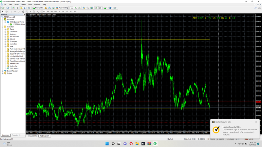262x147 pixels.
Task: Open File Explorer from the taskbar
Action: (x=137, y=144)
